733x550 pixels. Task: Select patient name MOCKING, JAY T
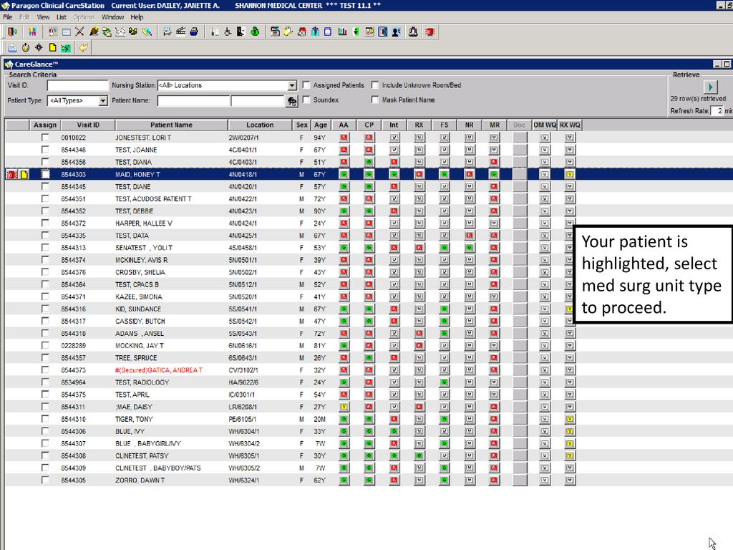point(140,346)
